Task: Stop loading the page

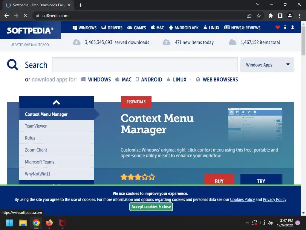Action: [x=26, y=16]
